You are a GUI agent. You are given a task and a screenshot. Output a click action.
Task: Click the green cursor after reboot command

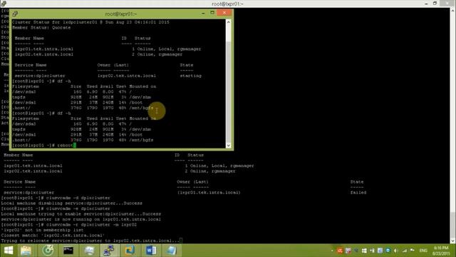coord(74,145)
